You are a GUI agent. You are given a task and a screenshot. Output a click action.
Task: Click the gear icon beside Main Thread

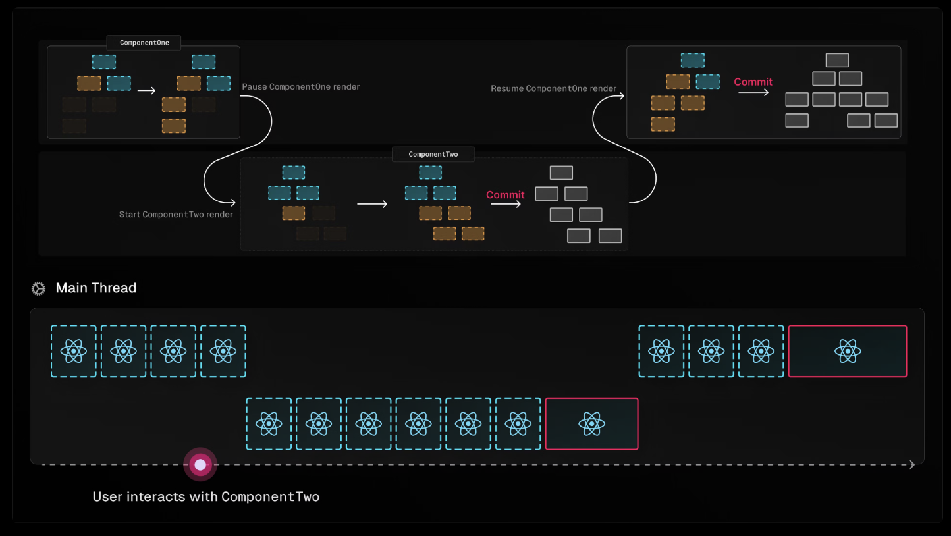coord(38,288)
